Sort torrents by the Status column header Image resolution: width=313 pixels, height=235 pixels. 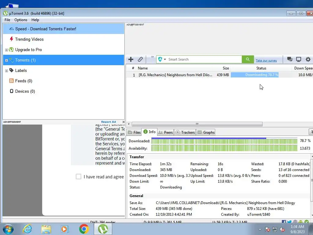coord(261,68)
